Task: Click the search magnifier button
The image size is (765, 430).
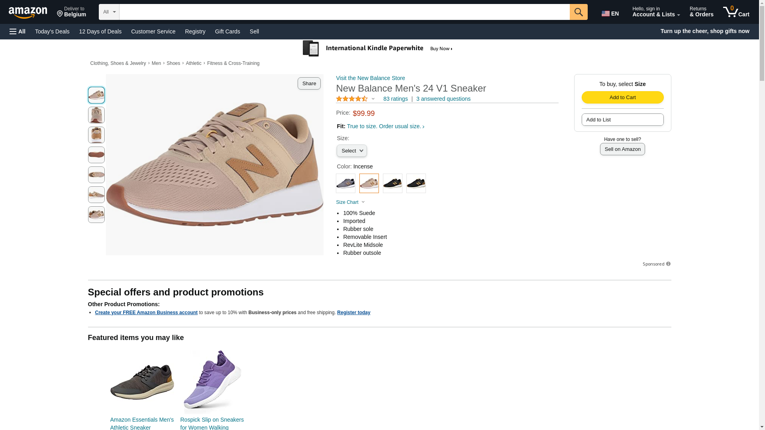Action: point(578,12)
